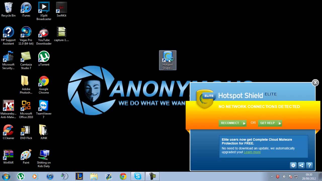Select the µTorrent desktop shortcut

tap(44, 59)
